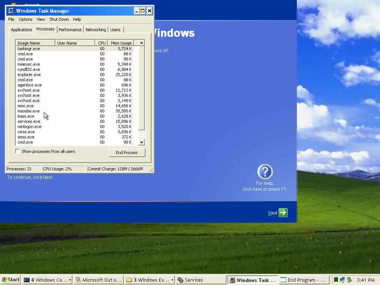The image size is (380, 285).
Task: Select the smss.exe process
Action: point(75,137)
